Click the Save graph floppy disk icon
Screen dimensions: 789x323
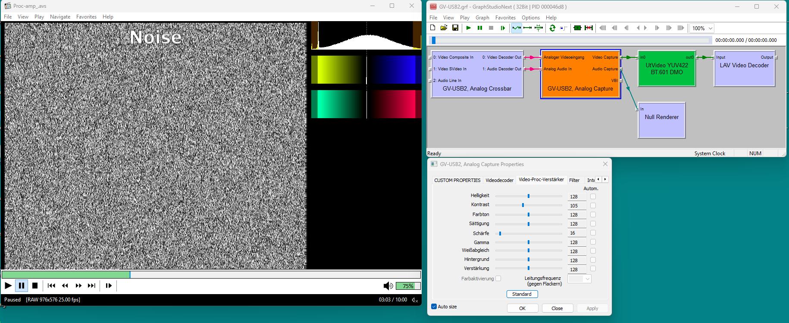click(x=455, y=28)
